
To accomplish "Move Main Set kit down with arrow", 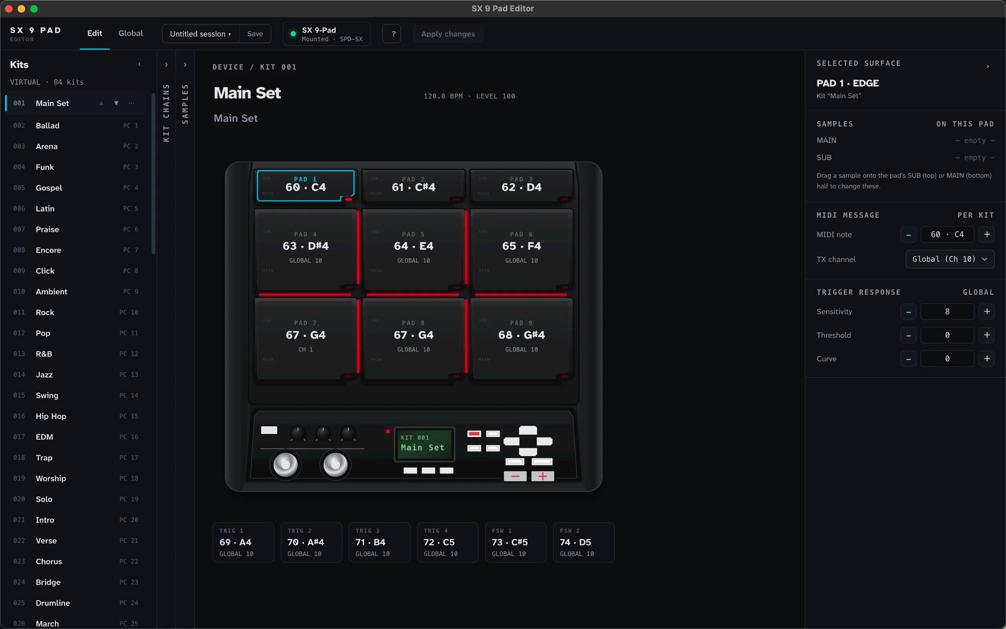I will [116, 103].
